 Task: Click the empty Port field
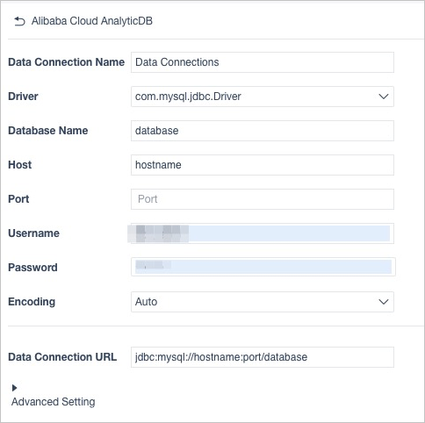(x=263, y=199)
